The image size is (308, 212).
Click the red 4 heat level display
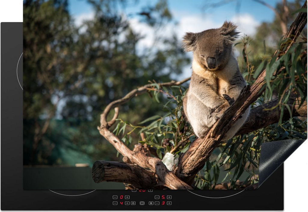[x=122, y=203]
